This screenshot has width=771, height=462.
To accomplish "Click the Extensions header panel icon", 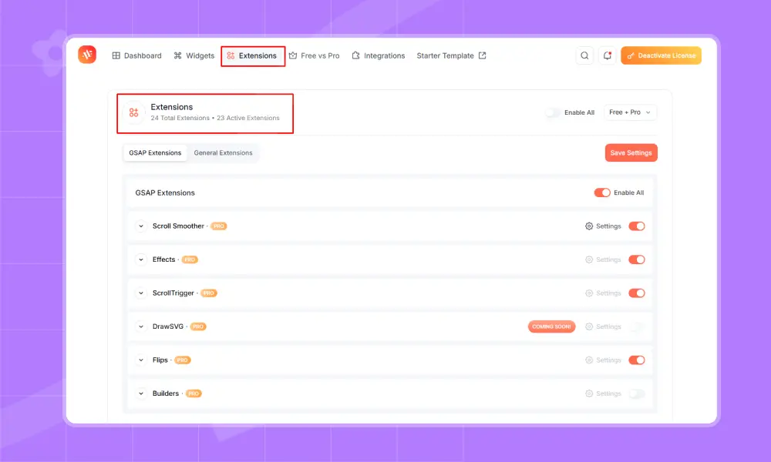I will [134, 112].
